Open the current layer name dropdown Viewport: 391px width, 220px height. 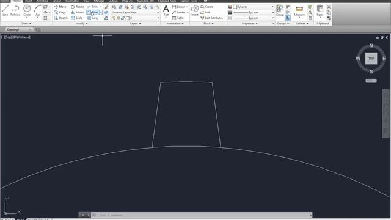tap(158, 18)
